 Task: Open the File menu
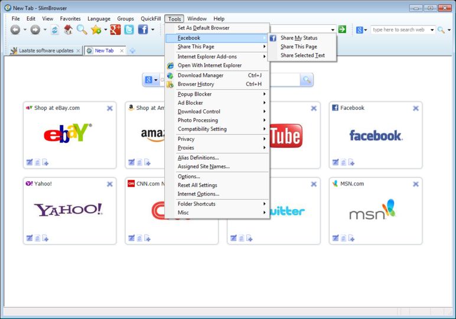pos(16,19)
